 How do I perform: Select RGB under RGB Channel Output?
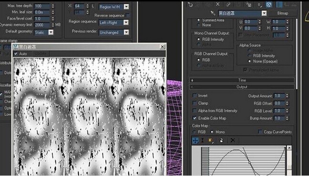[198, 60]
